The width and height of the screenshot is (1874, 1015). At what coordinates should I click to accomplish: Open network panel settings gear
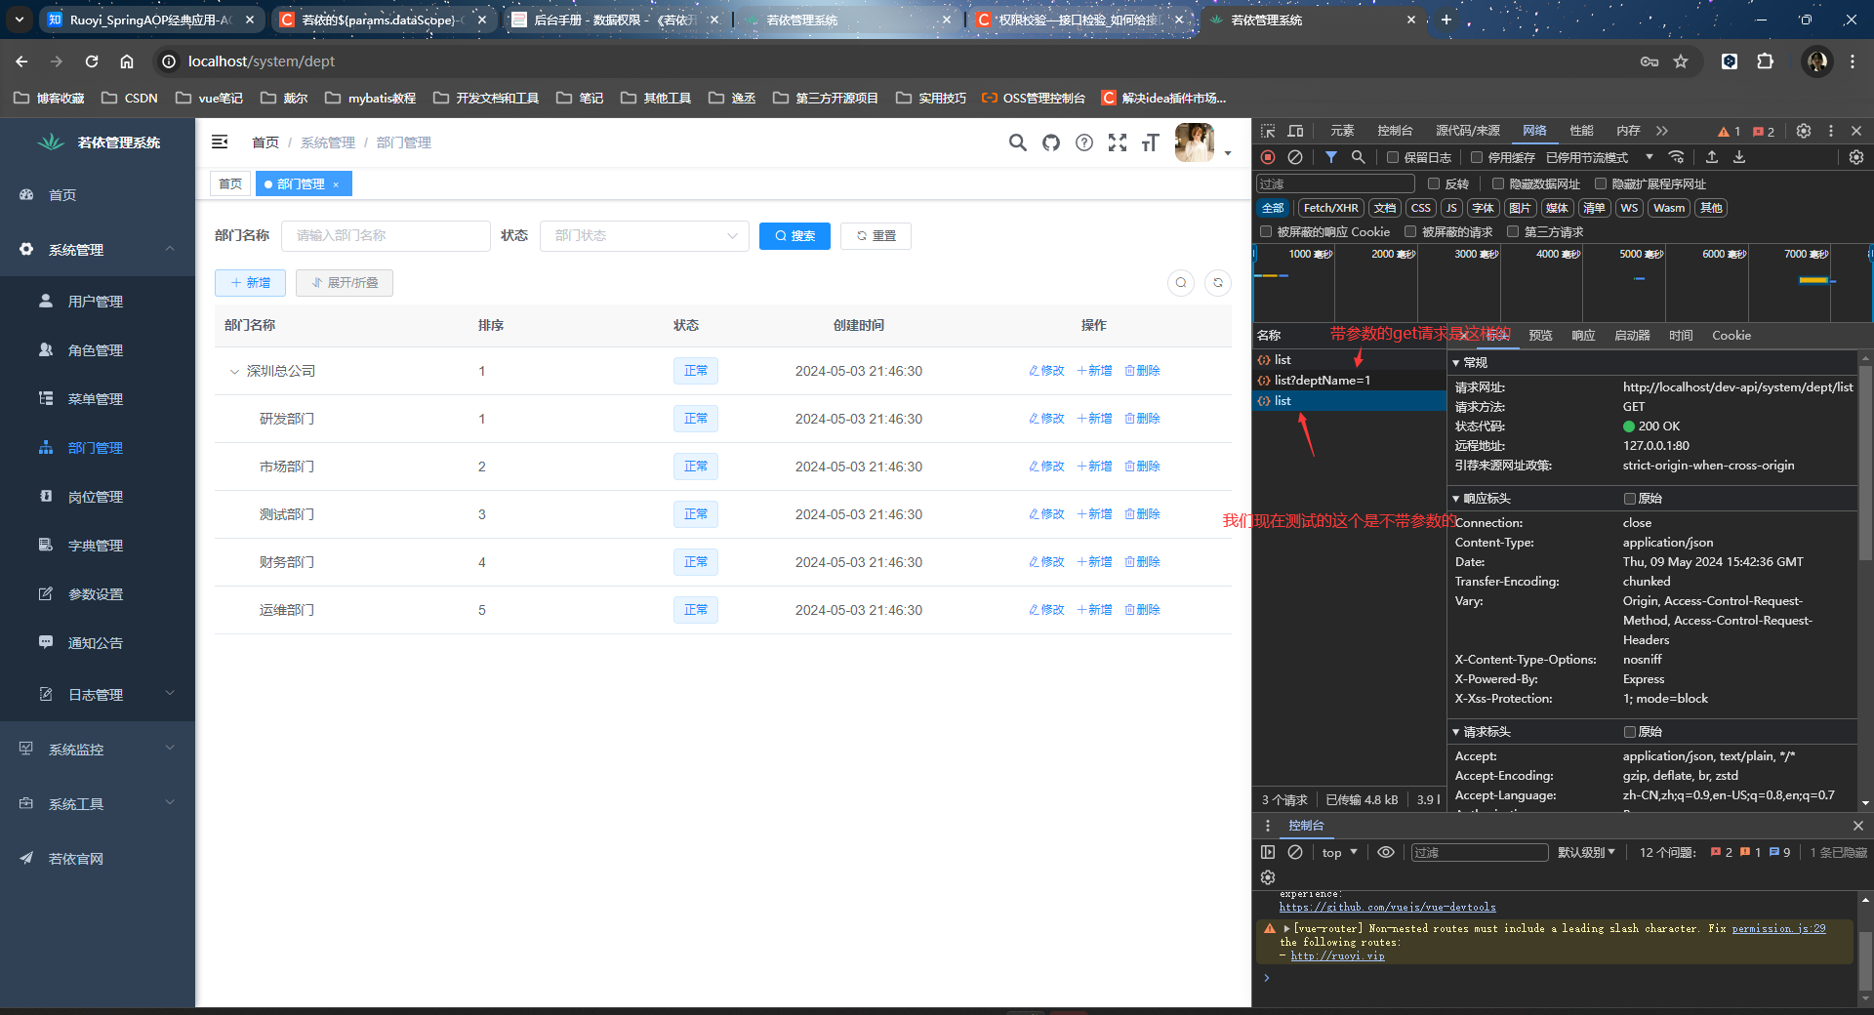point(1856,157)
